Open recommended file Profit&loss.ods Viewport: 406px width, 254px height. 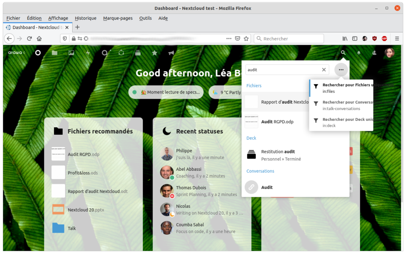[x=93, y=173]
